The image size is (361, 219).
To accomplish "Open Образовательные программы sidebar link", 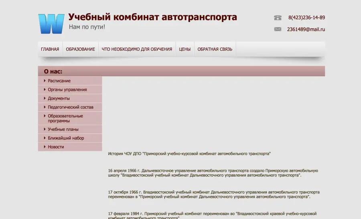I will coord(65,118).
